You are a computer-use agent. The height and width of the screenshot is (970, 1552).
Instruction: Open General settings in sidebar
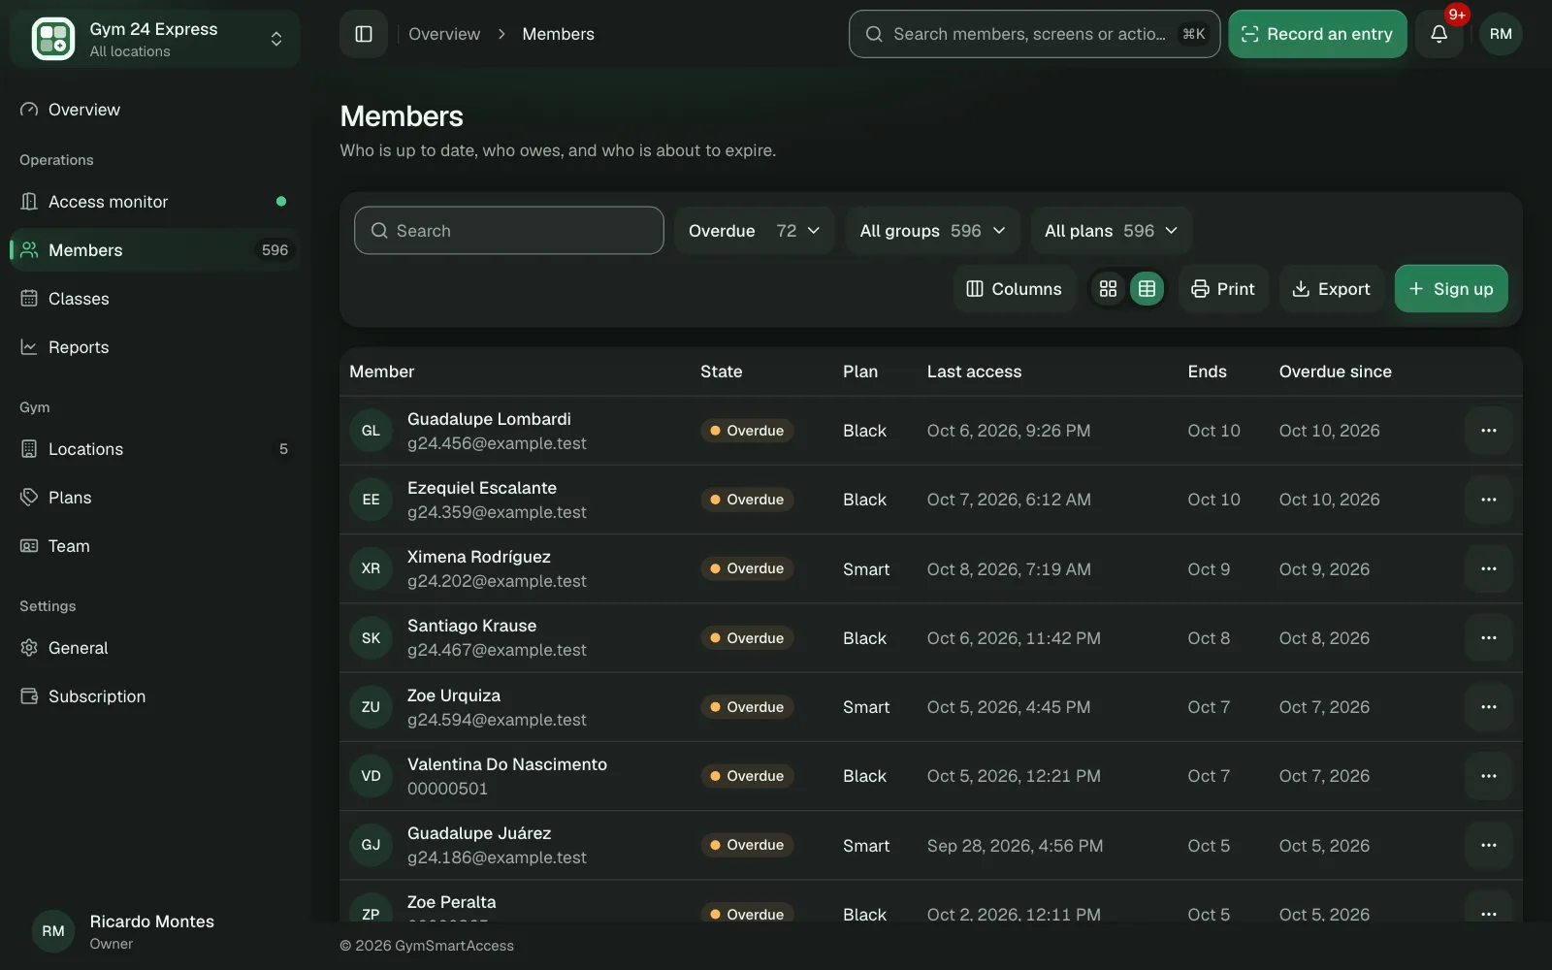(x=155, y=648)
